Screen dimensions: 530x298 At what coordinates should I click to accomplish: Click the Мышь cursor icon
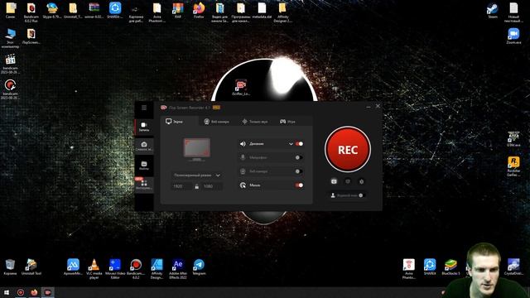(243, 185)
